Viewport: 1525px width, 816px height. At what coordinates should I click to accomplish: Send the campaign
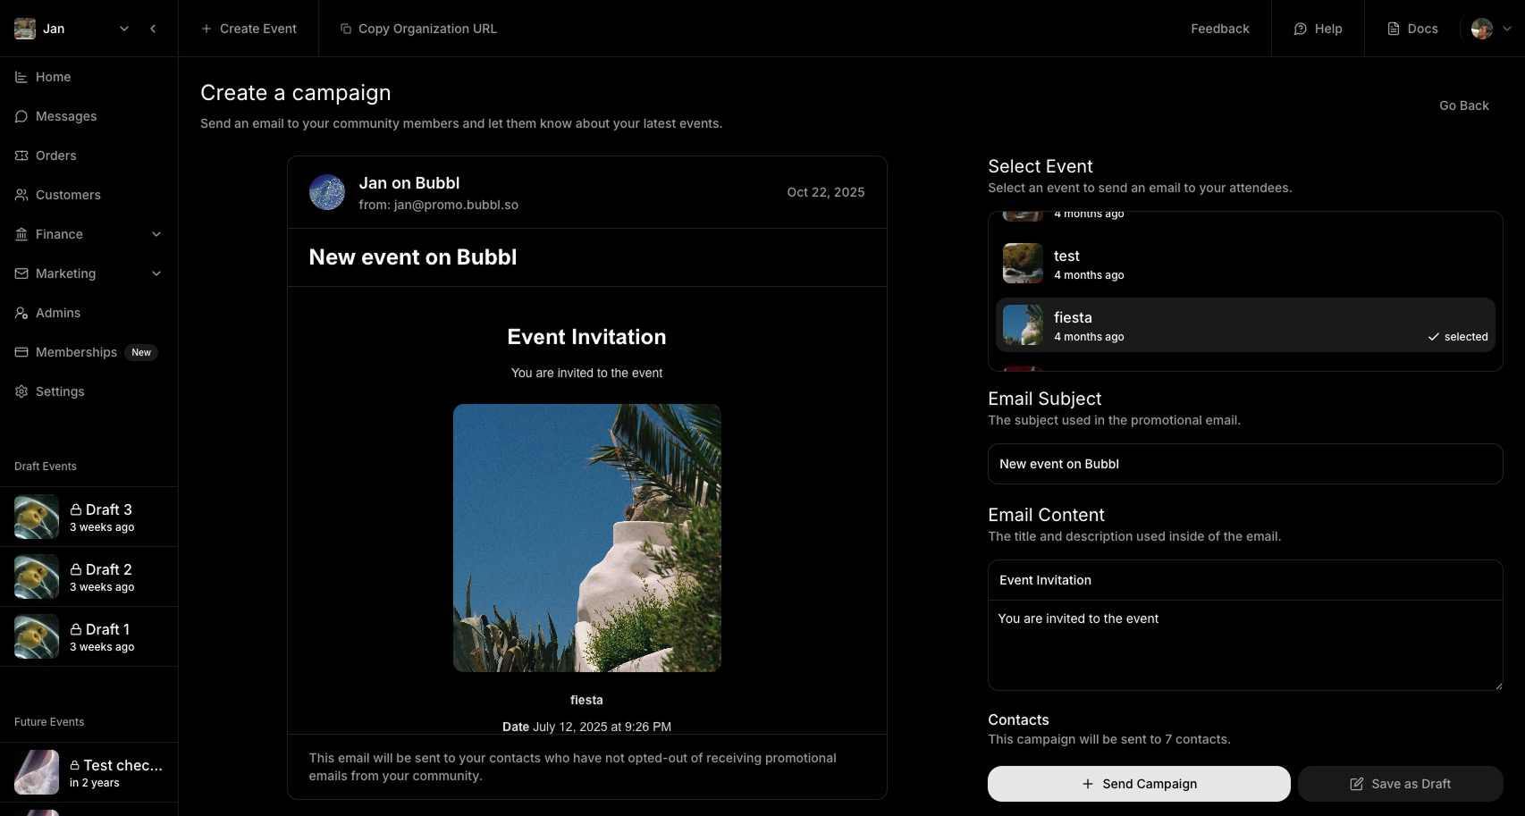click(x=1139, y=784)
